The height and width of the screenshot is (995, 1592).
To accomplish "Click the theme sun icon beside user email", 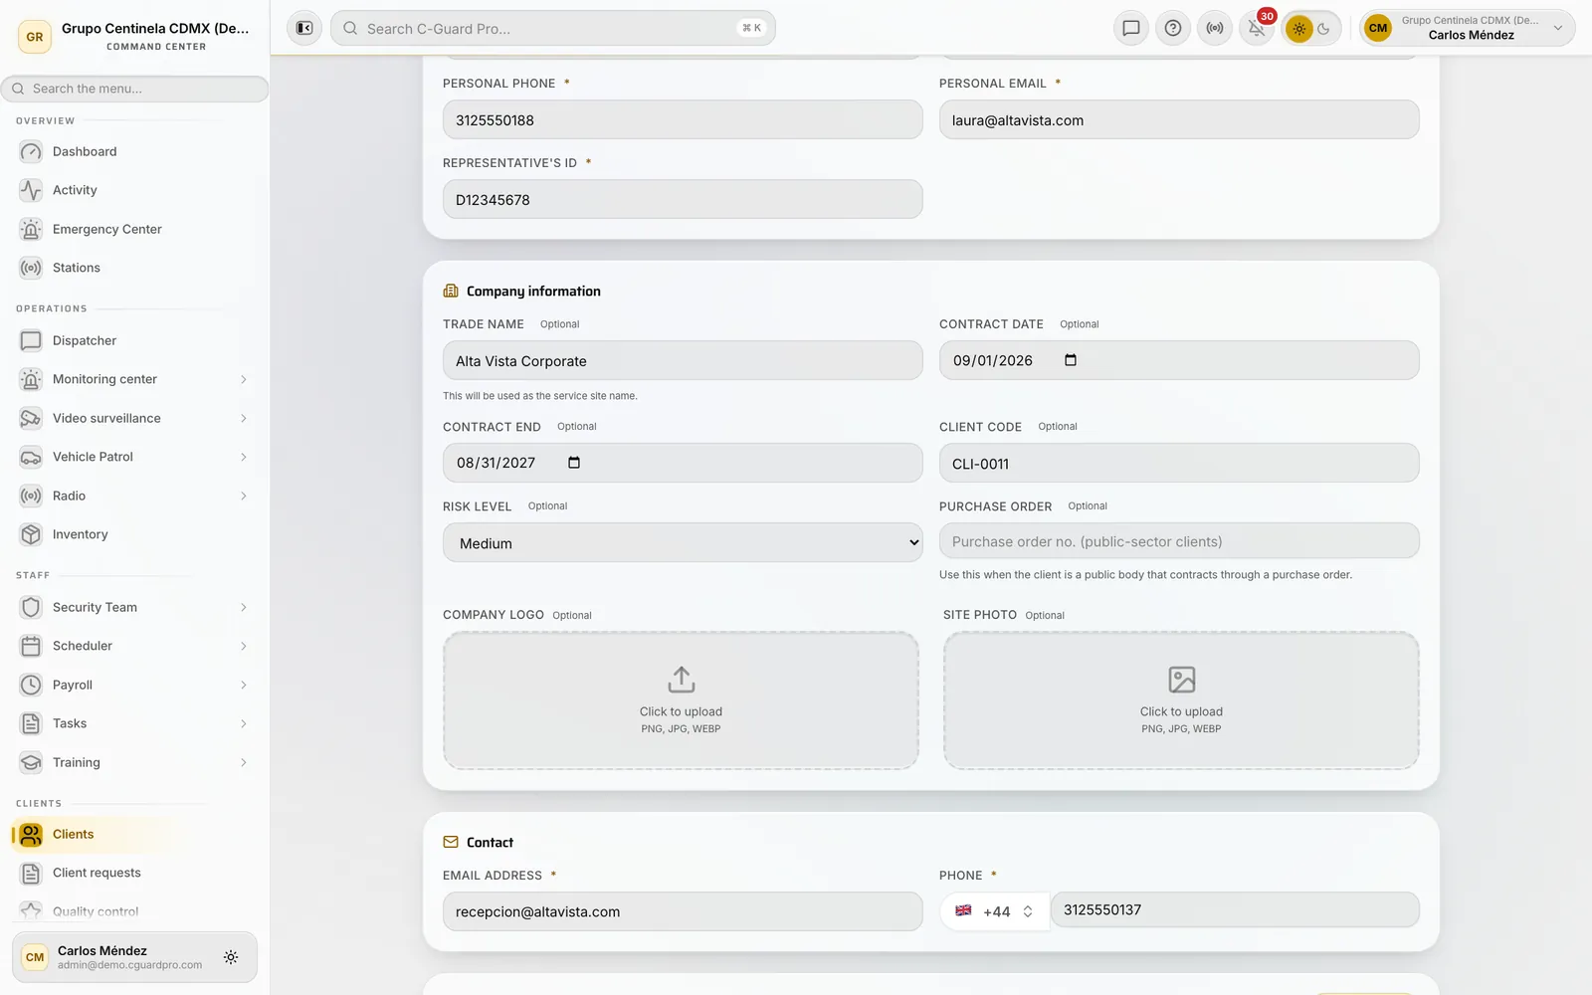I will click(x=231, y=957).
